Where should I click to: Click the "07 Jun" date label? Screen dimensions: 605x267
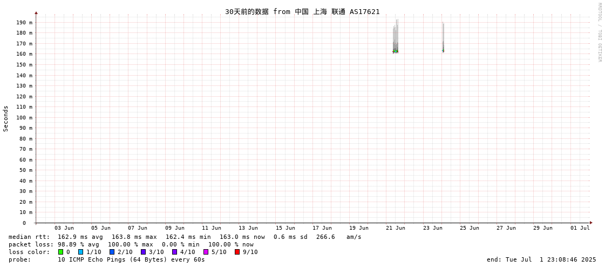pos(138,228)
